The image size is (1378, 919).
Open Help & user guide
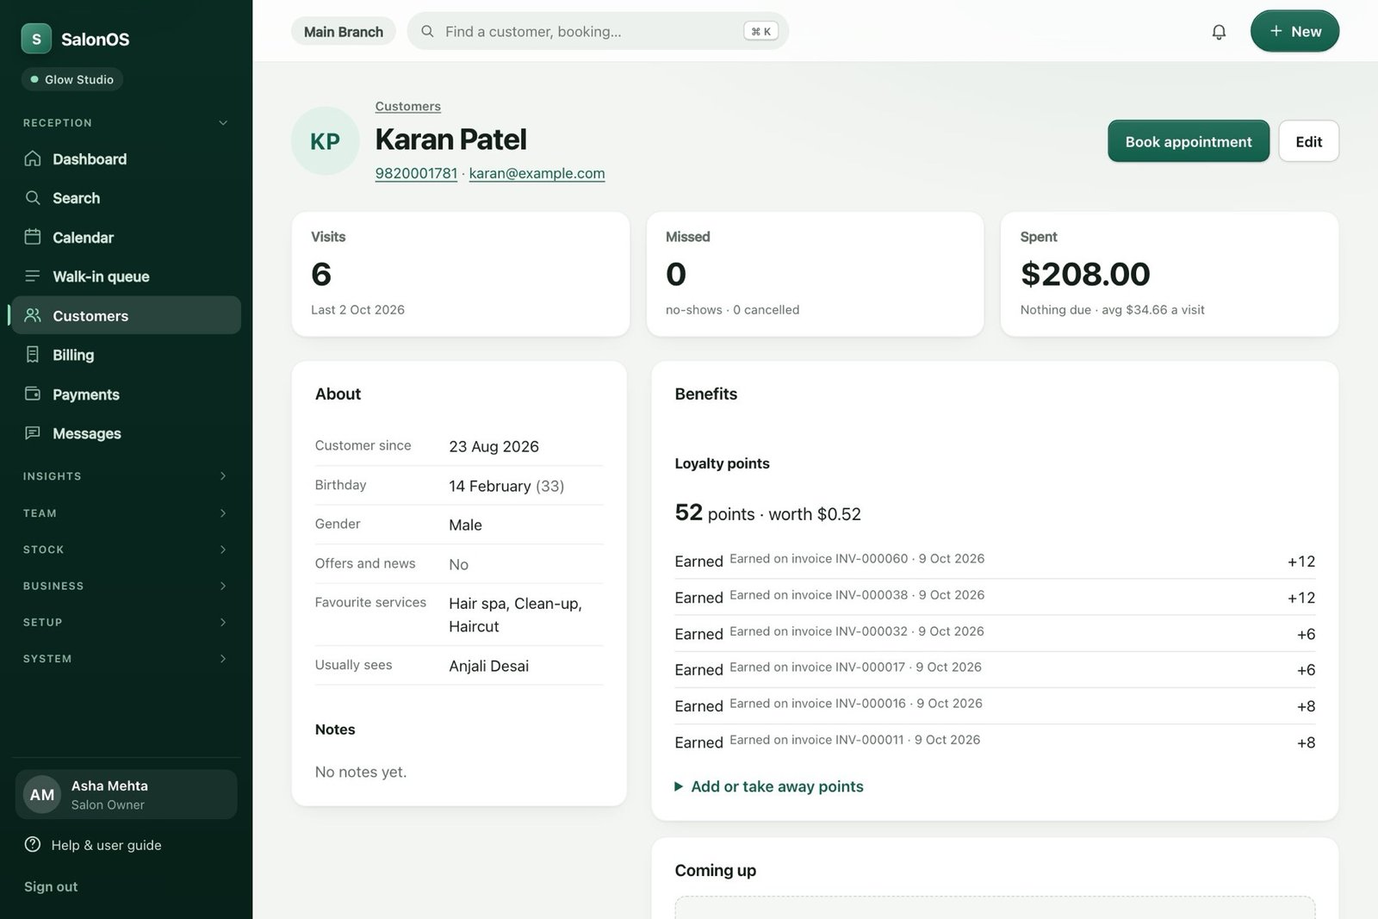106,845
